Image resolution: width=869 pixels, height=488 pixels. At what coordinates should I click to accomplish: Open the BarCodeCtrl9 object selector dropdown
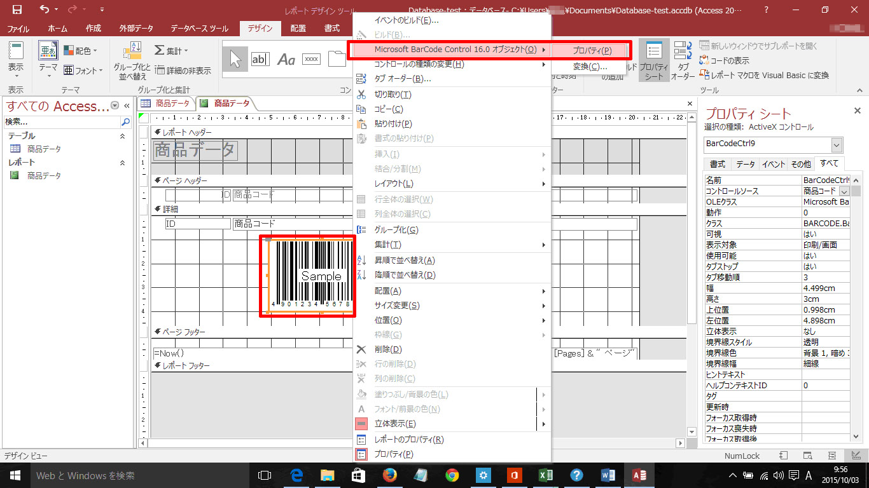tap(837, 144)
